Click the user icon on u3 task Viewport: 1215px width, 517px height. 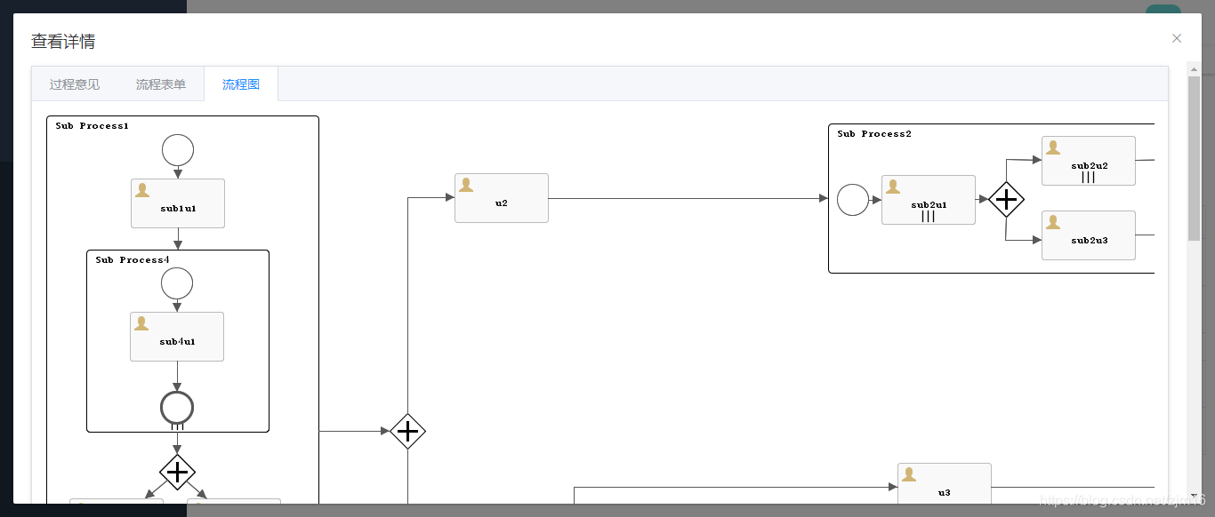coord(909,474)
